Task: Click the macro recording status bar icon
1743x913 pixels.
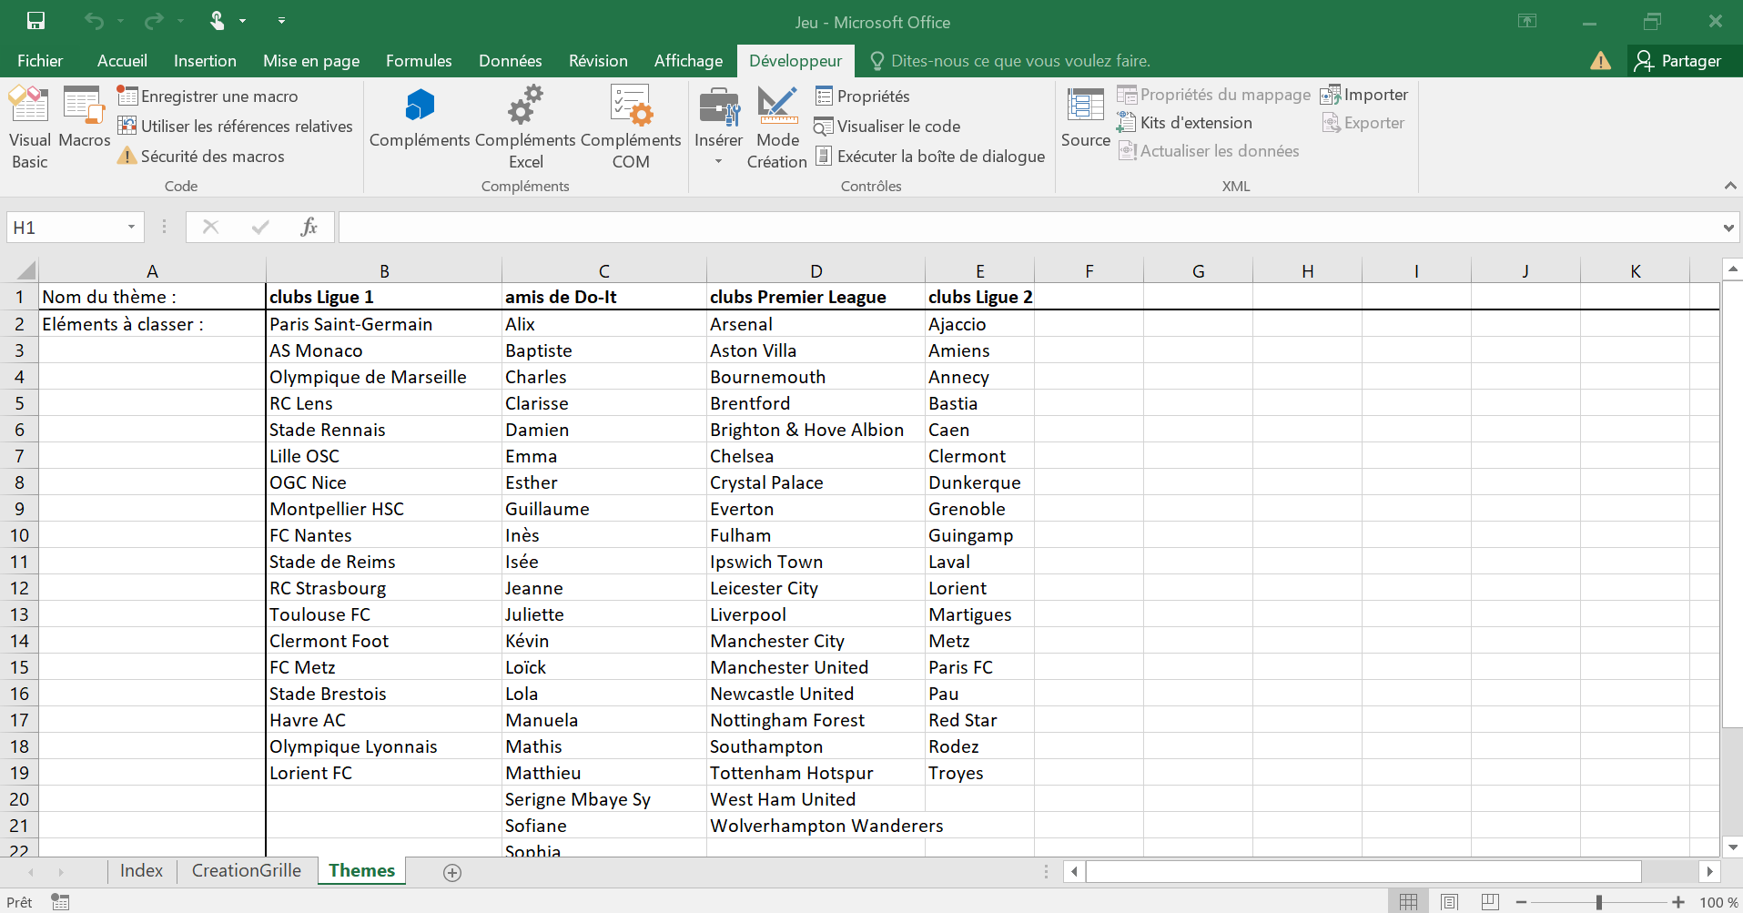Action: tap(60, 901)
